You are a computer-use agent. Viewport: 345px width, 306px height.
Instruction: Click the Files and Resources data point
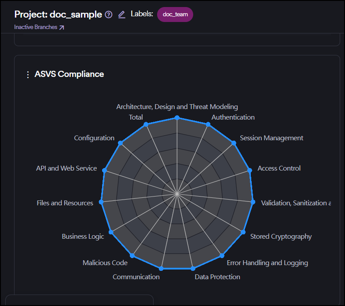point(101,202)
